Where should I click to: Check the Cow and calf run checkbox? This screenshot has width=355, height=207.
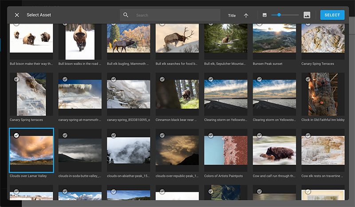click(260, 135)
